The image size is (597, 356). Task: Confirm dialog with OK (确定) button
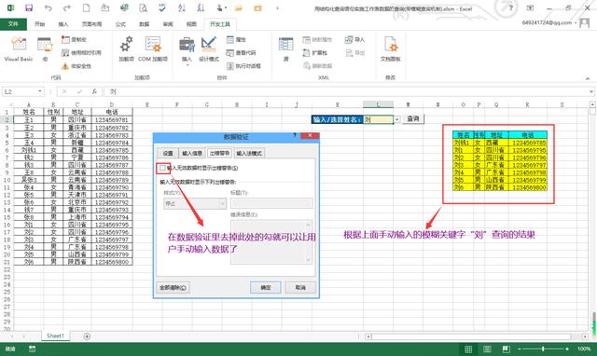point(266,288)
